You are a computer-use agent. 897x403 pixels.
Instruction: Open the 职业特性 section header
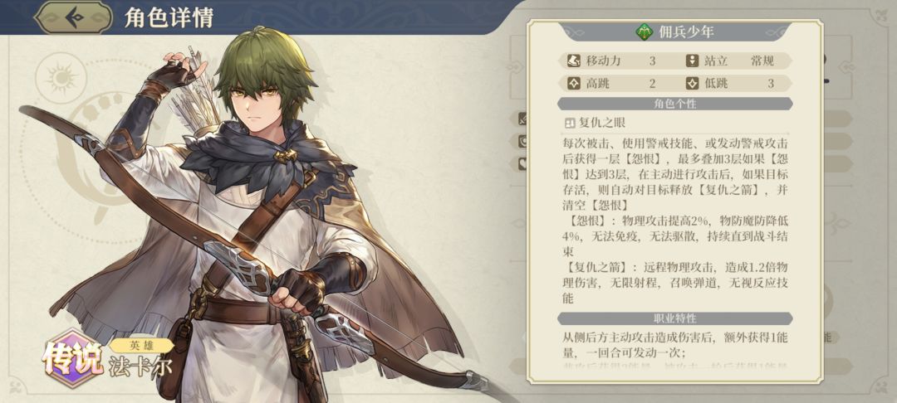pos(675,318)
